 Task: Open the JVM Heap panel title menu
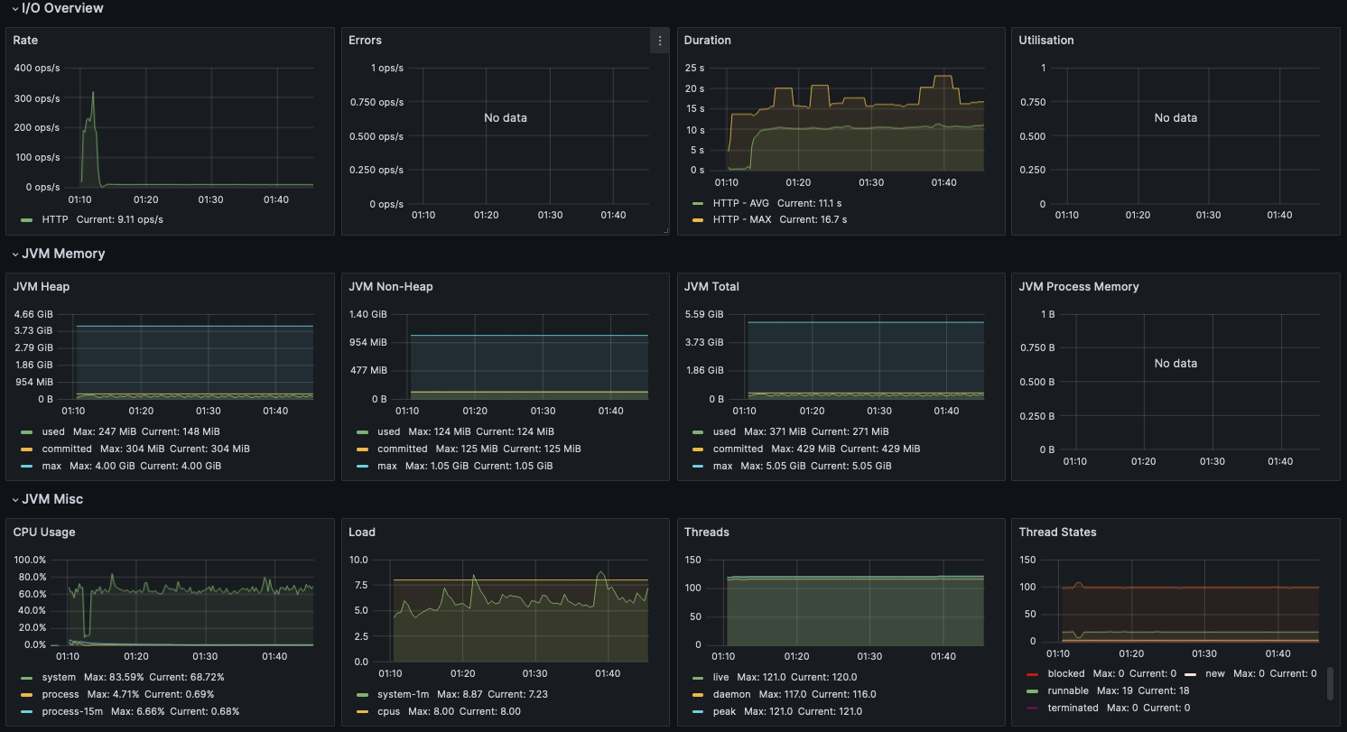coord(42,287)
